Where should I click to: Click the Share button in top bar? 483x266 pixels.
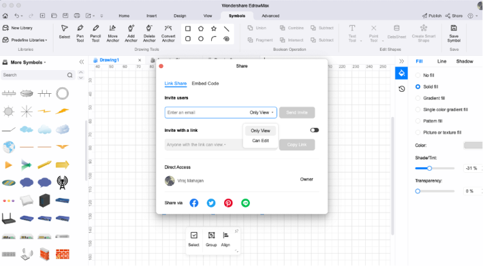(x=454, y=15)
